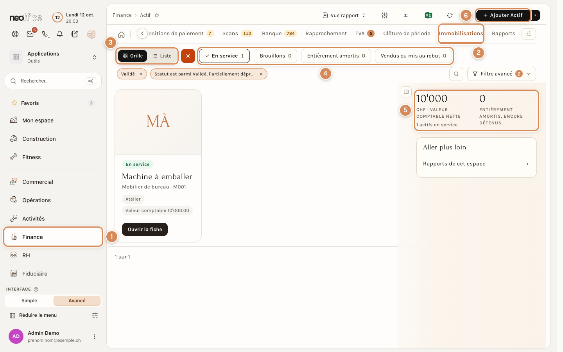Open the help lifebuoy icon
The image size is (563, 352).
click(15, 34)
